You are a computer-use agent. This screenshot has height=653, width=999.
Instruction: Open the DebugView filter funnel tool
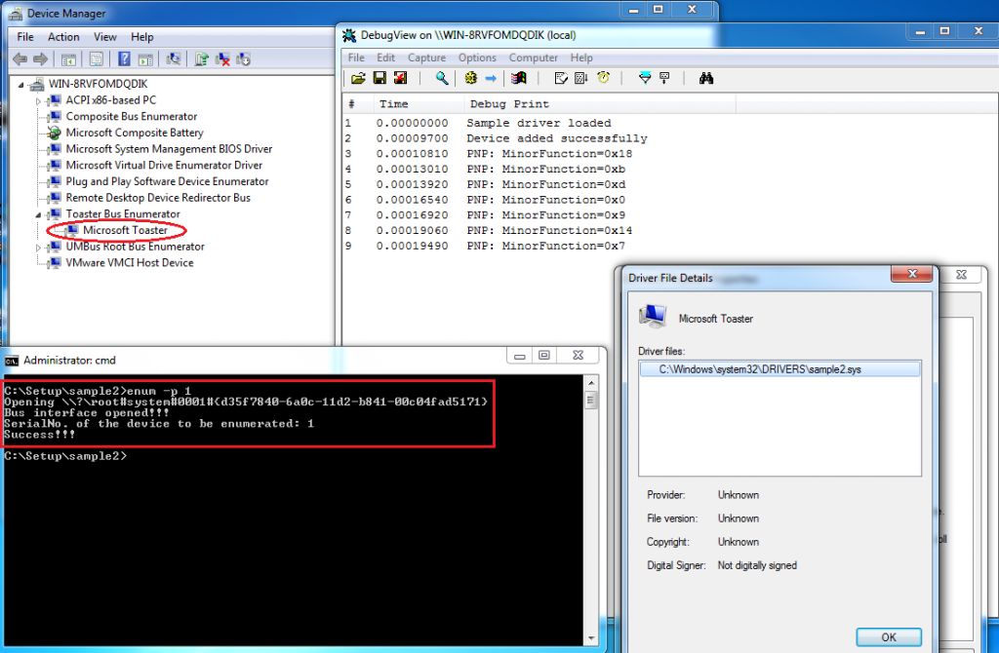pyautogui.click(x=646, y=78)
